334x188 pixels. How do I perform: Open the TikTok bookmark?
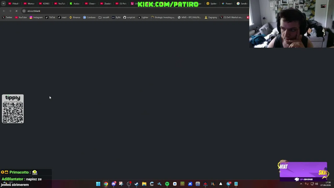tap(50, 17)
